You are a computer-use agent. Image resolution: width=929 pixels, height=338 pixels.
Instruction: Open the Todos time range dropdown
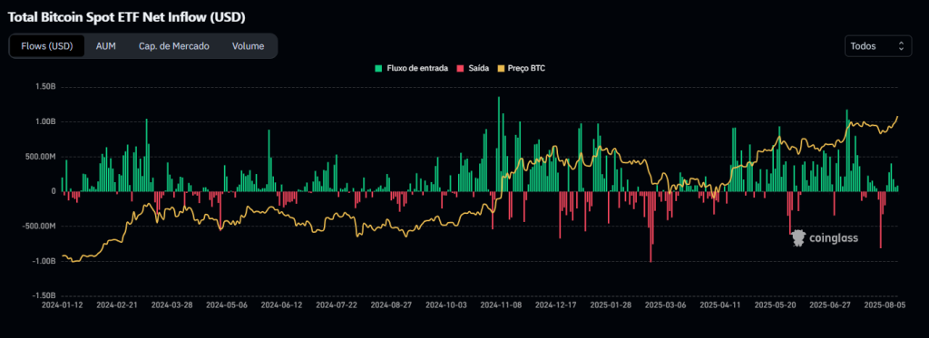(x=878, y=45)
